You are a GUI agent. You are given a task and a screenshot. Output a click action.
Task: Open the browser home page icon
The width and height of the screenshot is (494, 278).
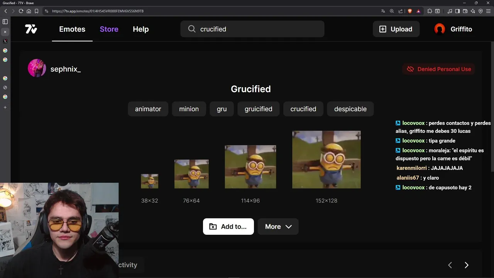(29, 11)
